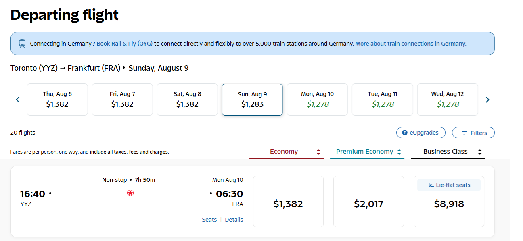Go to next dates with right chevron
This screenshot has height=241, width=523.
(487, 100)
